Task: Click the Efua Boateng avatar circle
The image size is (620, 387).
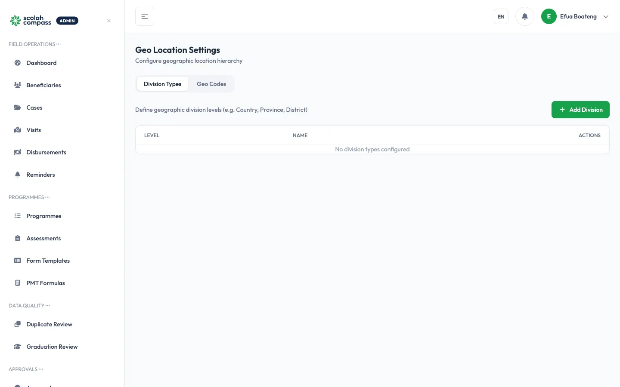Action: 549,16
